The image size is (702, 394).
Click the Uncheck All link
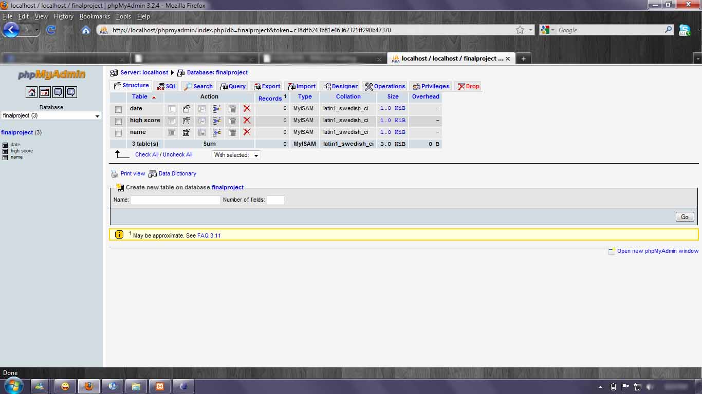click(x=178, y=154)
